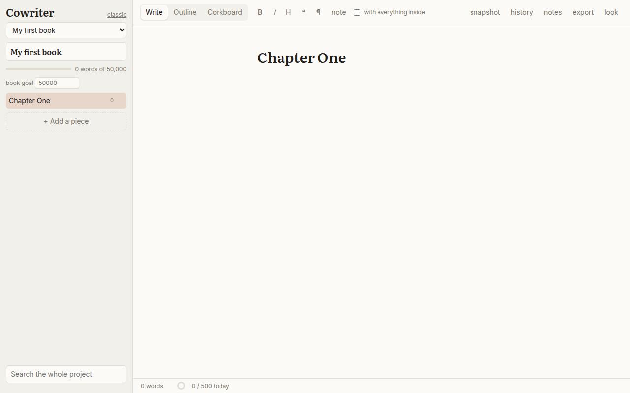Image resolution: width=630 pixels, height=393 pixels.
Task: Click the "0 words" status bar count
Action: click(x=152, y=386)
